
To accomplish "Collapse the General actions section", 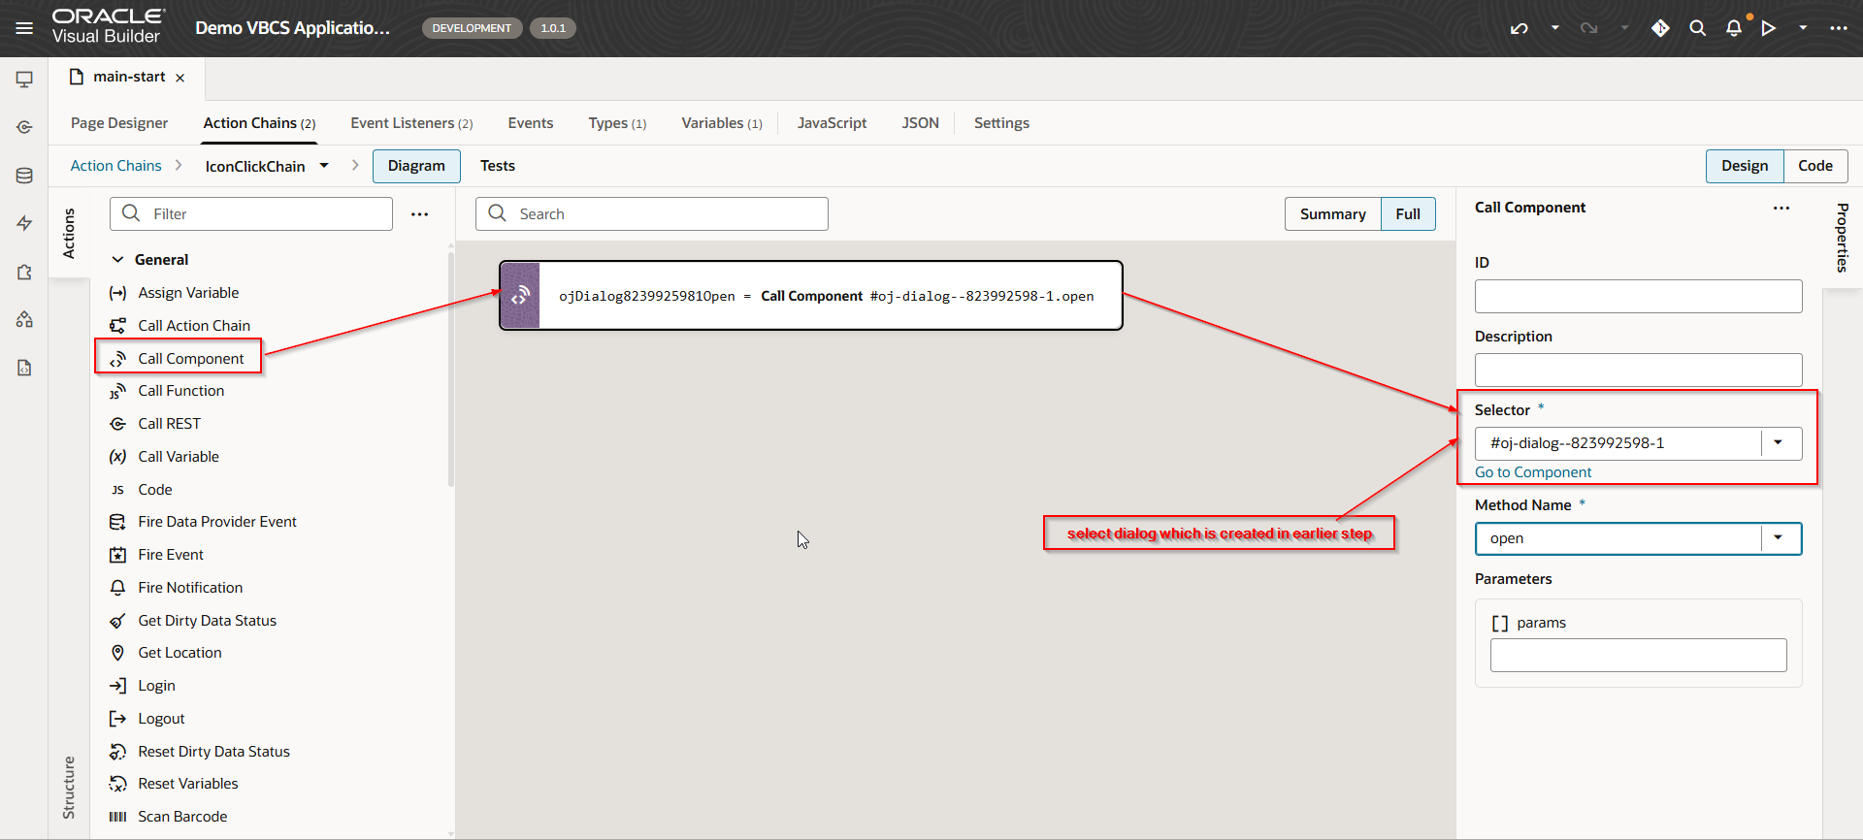I will [x=117, y=260].
